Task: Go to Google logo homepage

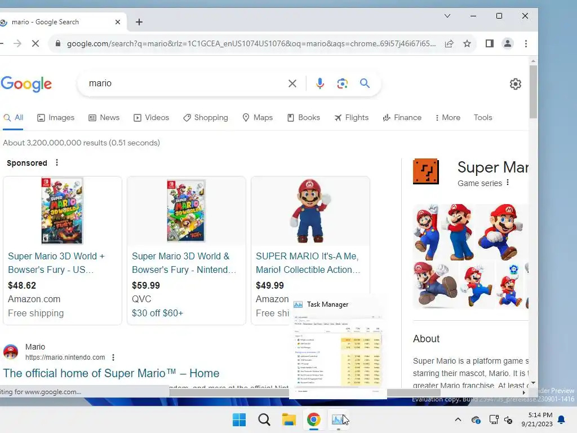Action: click(26, 84)
